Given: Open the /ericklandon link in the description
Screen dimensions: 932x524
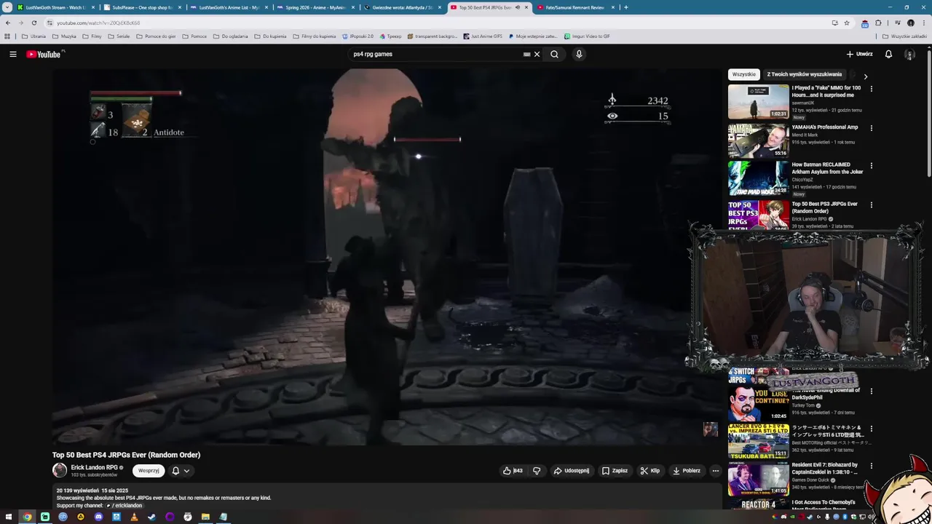Looking at the screenshot, I should [125, 505].
